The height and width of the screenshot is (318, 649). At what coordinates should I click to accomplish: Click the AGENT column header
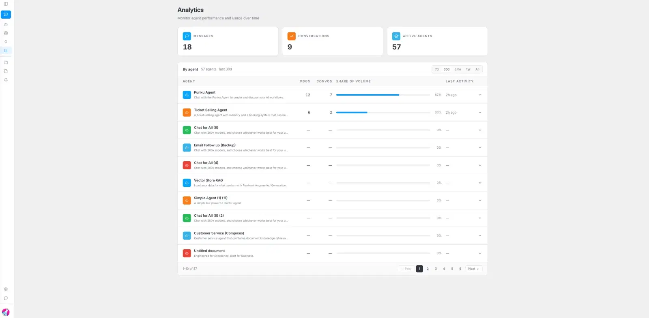click(x=189, y=81)
